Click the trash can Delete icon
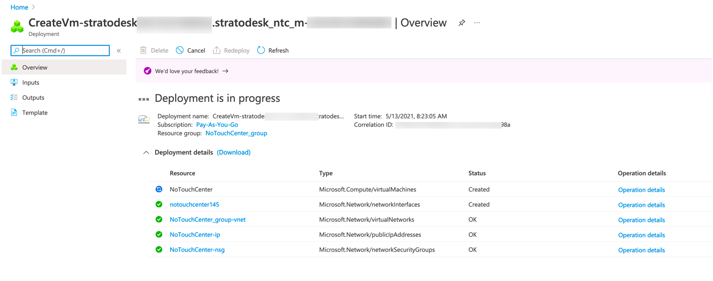This screenshot has width=713, height=281. click(144, 50)
